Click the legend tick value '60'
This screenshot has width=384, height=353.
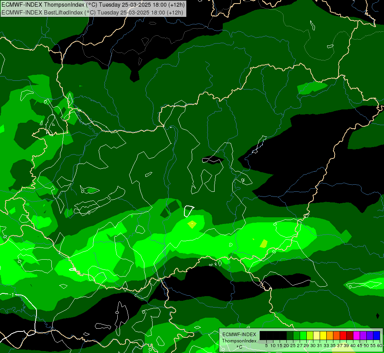click(380, 346)
